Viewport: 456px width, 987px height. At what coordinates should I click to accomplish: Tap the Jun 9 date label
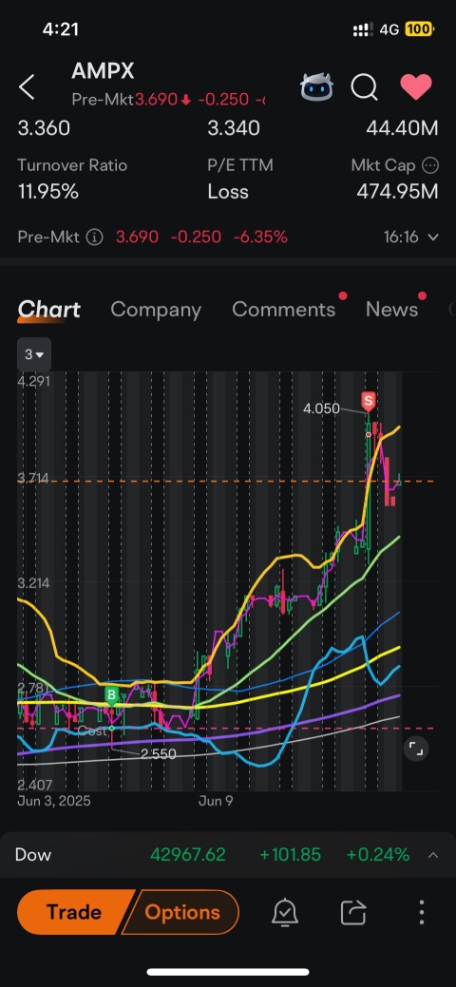click(216, 802)
